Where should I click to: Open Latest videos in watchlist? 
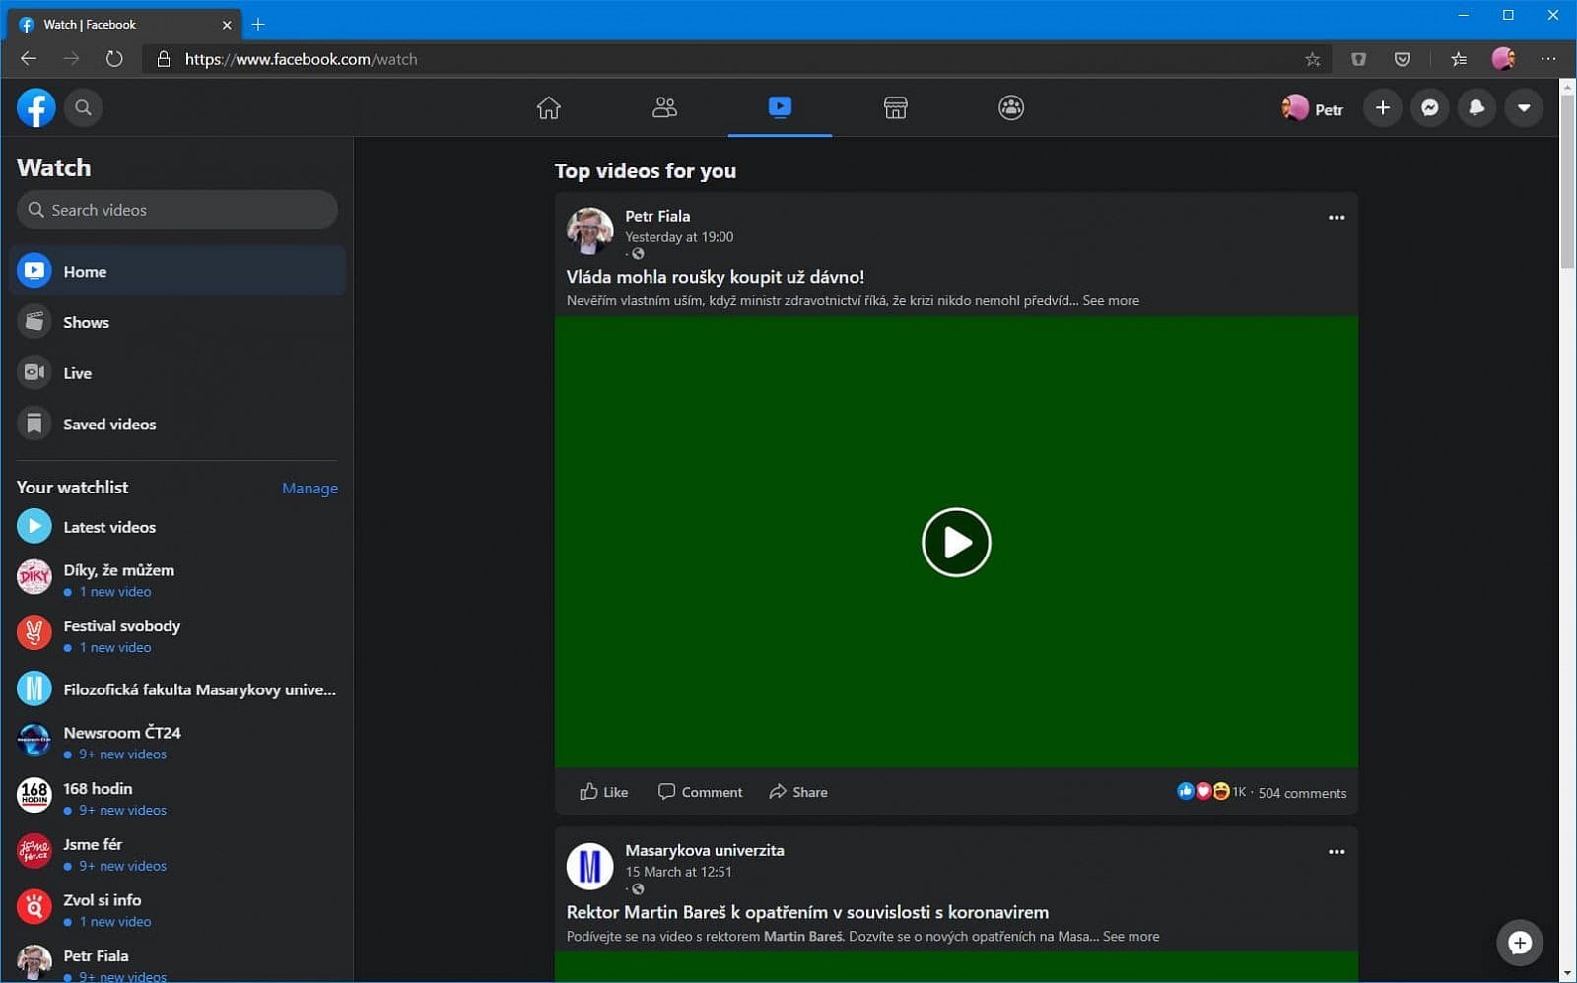pyautogui.click(x=177, y=527)
